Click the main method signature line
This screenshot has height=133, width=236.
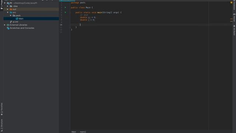point(98,13)
